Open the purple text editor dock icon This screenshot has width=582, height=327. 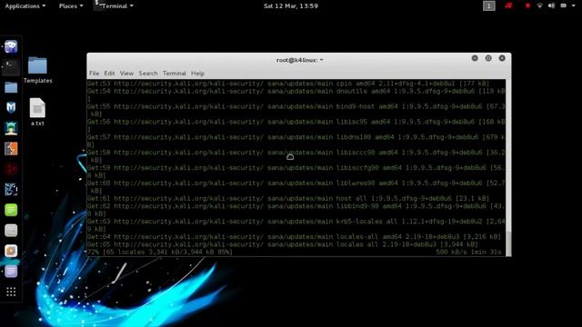tap(11, 272)
